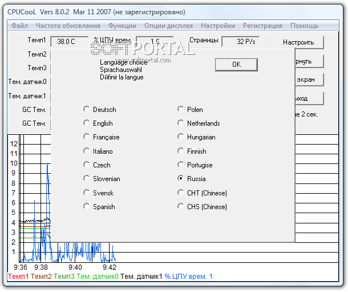
Task: Open the Регистрация menu
Action: point(262,26)
